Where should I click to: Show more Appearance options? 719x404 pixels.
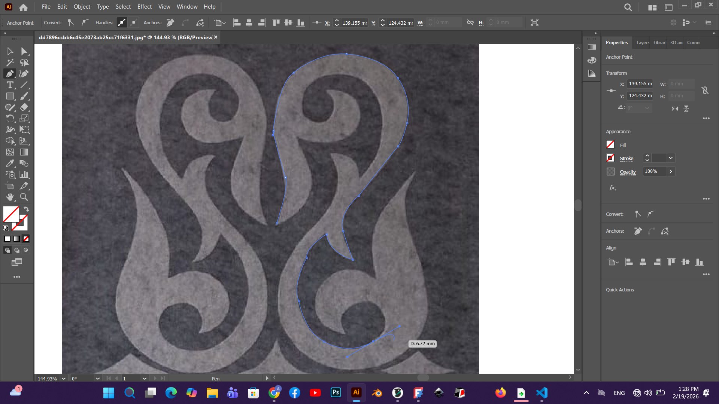(706, 199)
